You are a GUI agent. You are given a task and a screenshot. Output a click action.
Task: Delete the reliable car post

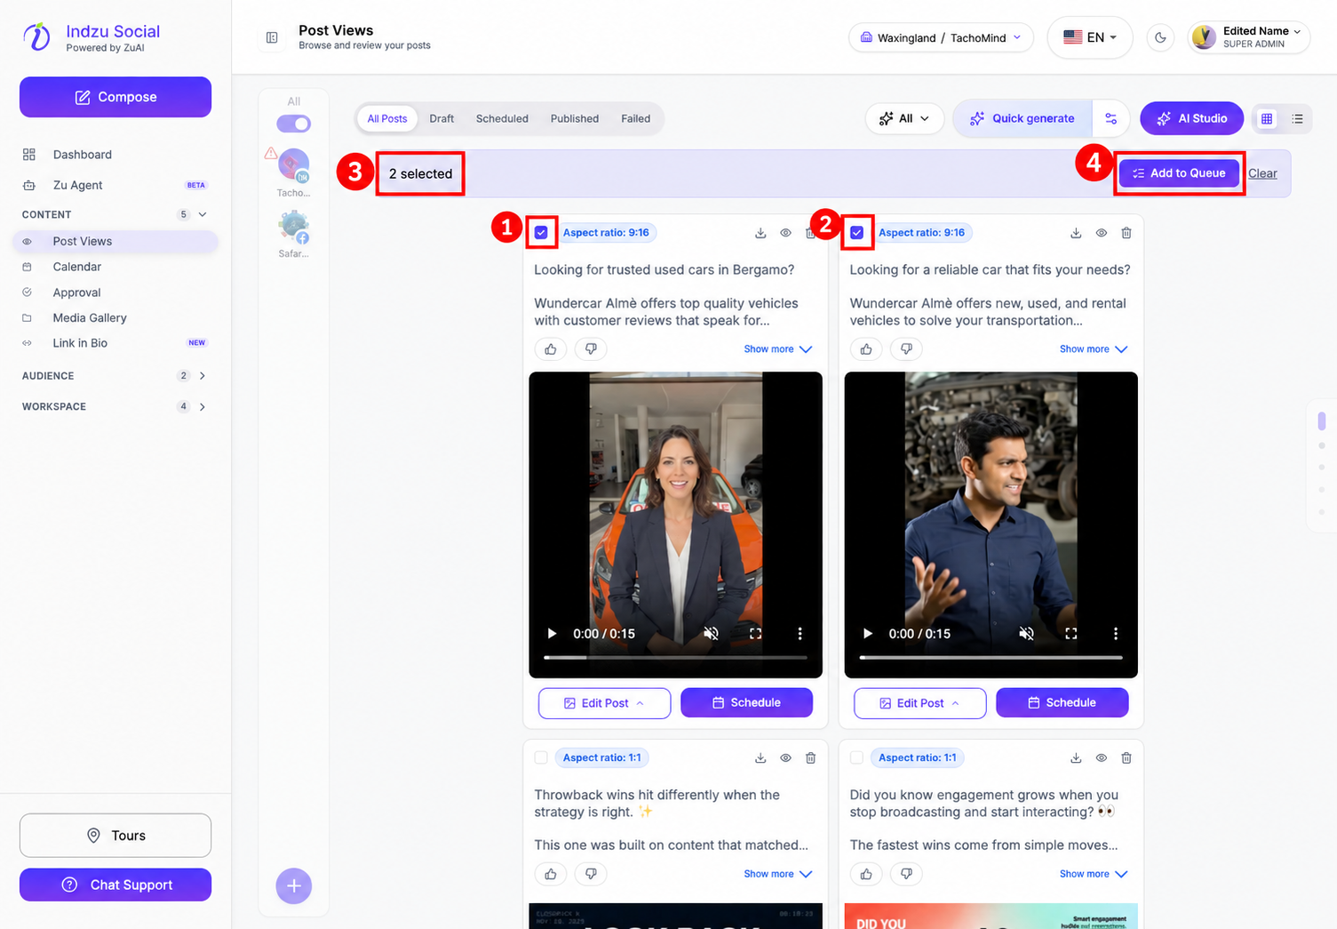[x=1126, y=233]
